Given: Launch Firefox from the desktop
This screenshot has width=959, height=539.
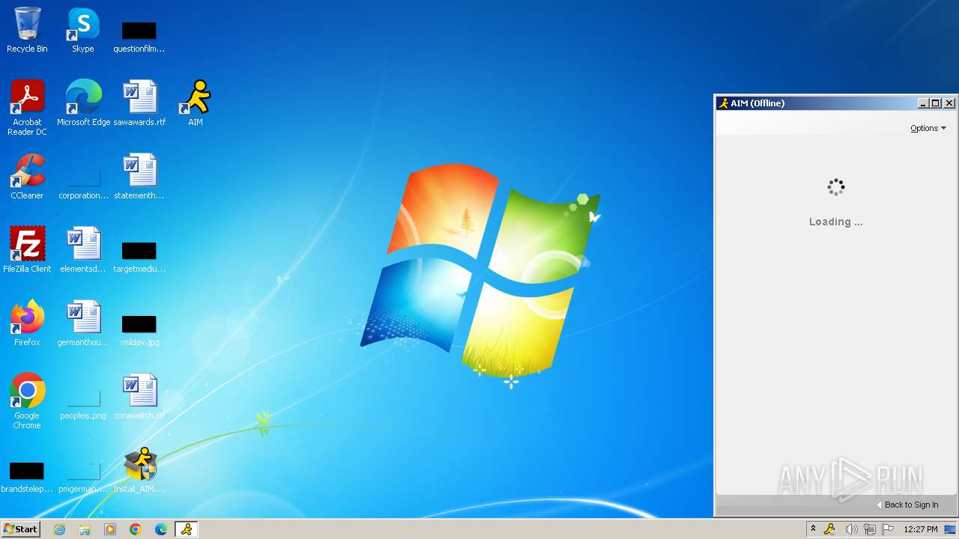Looking at the screenshot, I should point(27,323).
